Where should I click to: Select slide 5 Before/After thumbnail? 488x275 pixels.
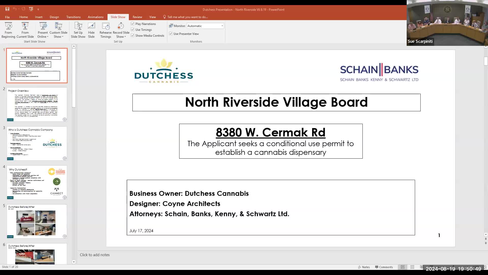pyautogui.click(x=37, y=221)
